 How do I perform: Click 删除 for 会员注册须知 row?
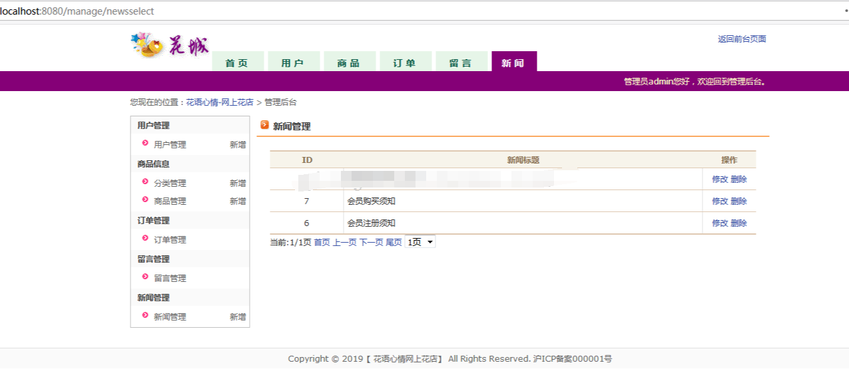738,223
